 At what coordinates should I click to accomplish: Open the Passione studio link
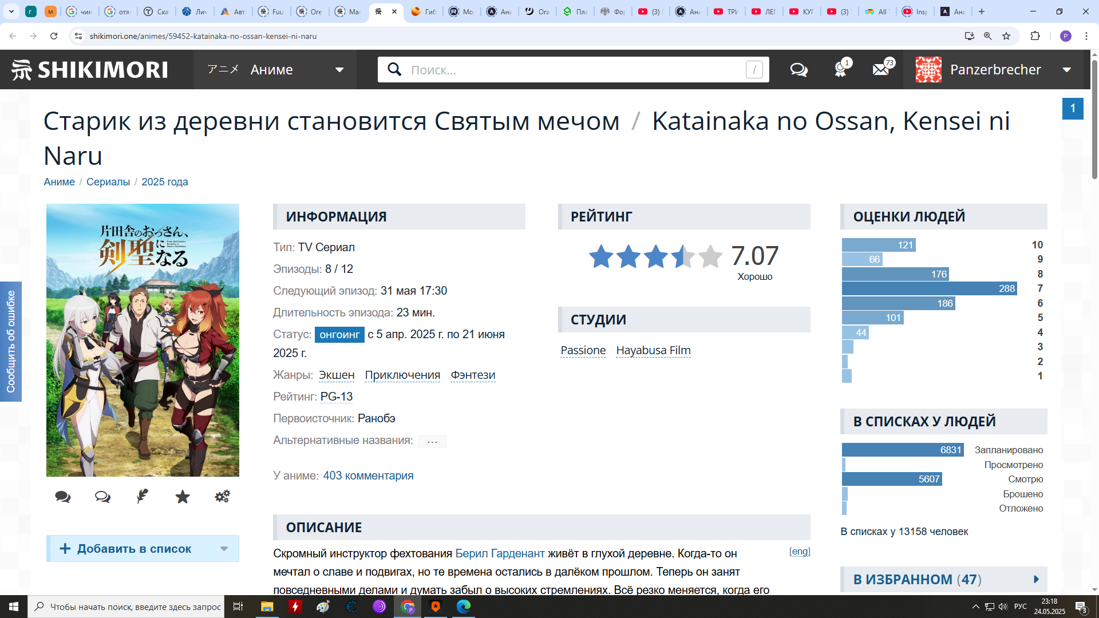coord(583,350)
